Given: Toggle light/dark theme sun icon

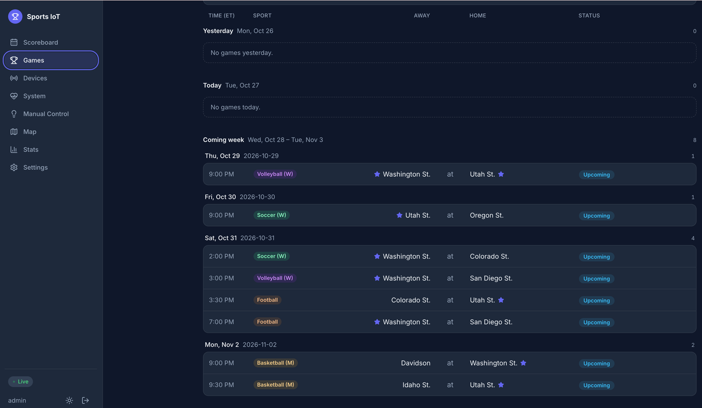Looking at the screenshot, I should pyautogui.click(x=69, y=400).
